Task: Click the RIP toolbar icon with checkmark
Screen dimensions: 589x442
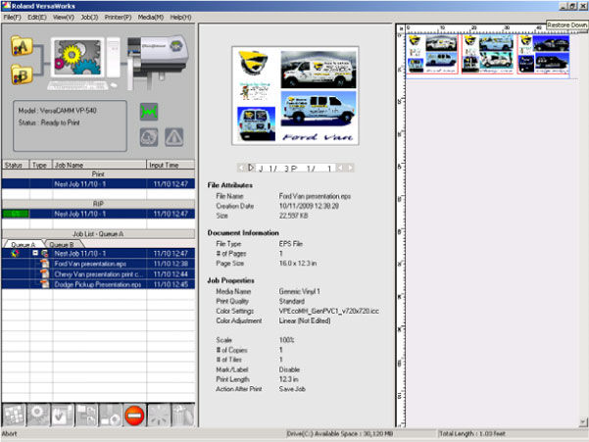Action: click(x=62, y=415)
